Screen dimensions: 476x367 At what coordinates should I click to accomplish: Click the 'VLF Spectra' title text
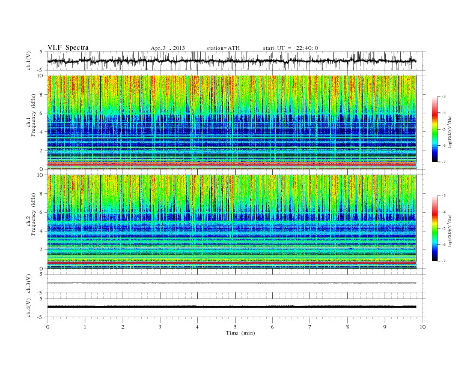[68, 47]
